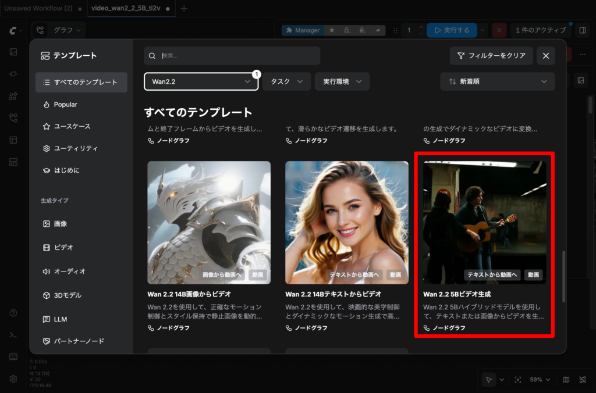Screen dimensions: 596x393
Task: Select すべてのテンプレート in sidebar
Action: pos(81,83)
